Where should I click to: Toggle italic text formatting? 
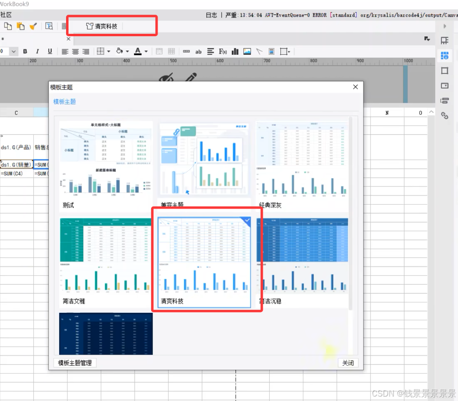37,51
